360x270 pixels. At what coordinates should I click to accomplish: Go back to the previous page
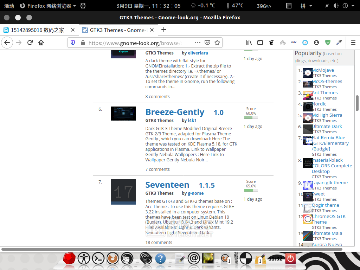(x=7, y=43)
